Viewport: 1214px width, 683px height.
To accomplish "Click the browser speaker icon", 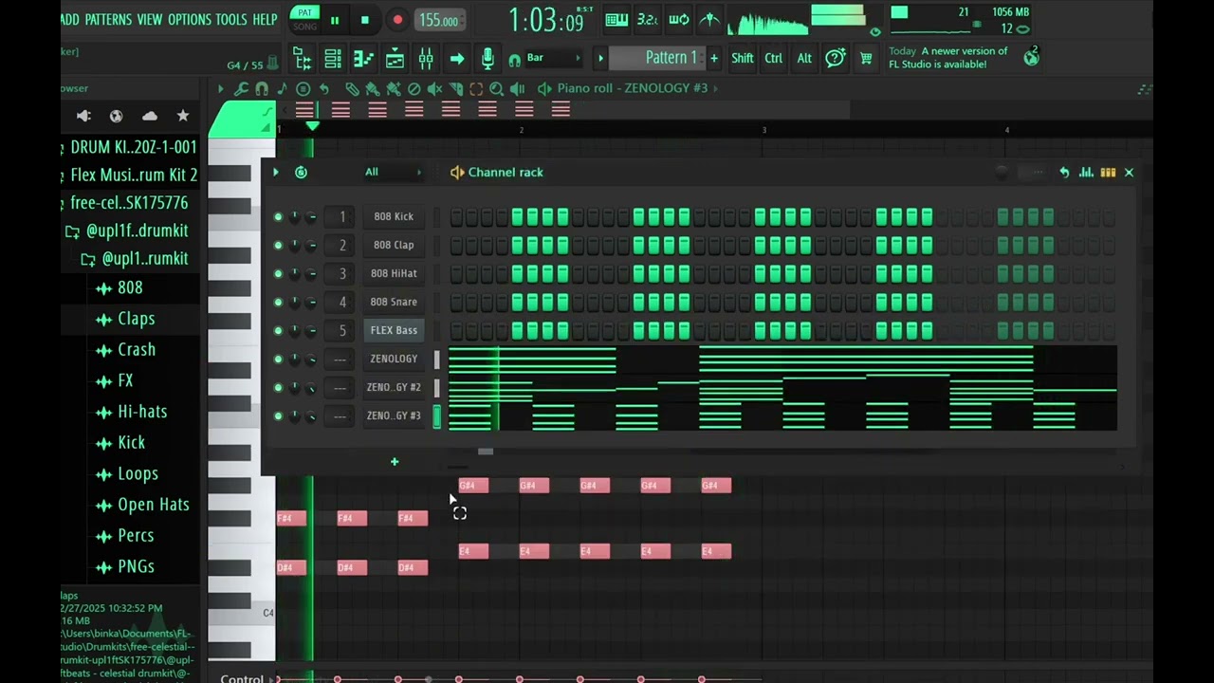I will (83, 116).
